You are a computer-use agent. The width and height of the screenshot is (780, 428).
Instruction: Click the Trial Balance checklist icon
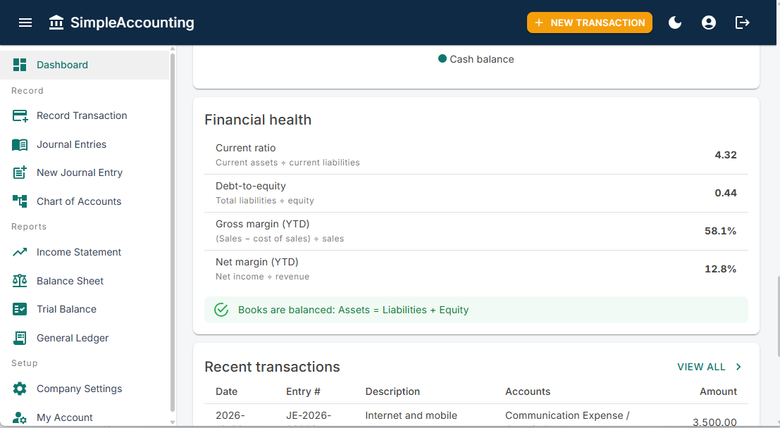tap(20, 309)
